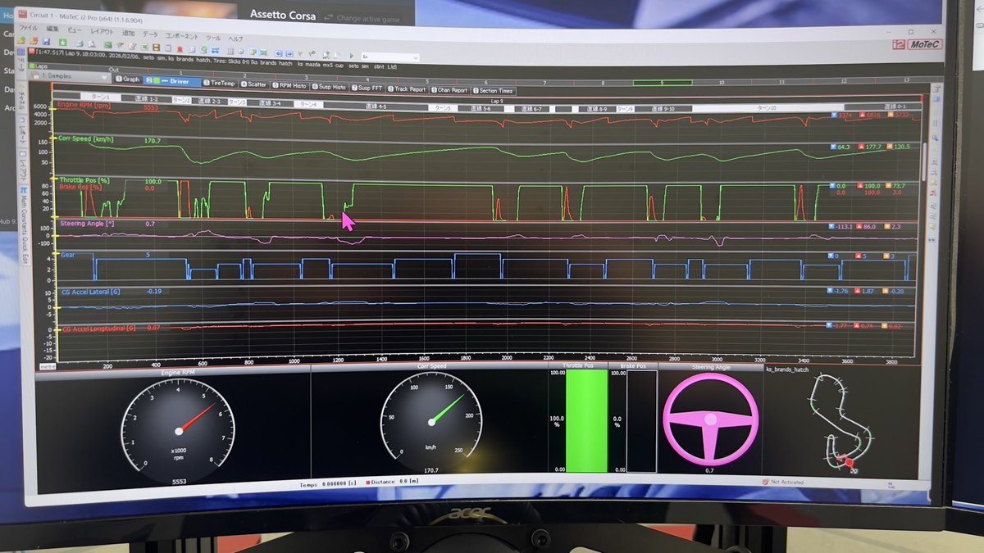
Task: Select highlighted lap 9 in lap bar
Action: (x=661, y=83)
